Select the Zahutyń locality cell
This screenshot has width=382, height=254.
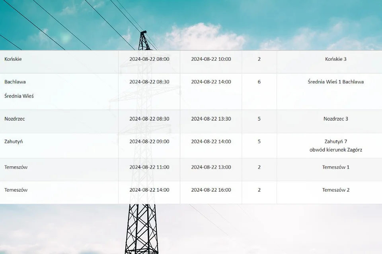pos(59,145)
